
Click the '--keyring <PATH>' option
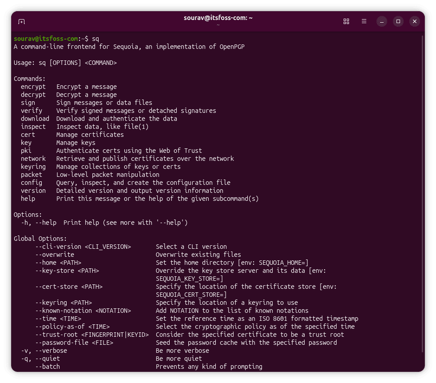(x=63, y=303)
